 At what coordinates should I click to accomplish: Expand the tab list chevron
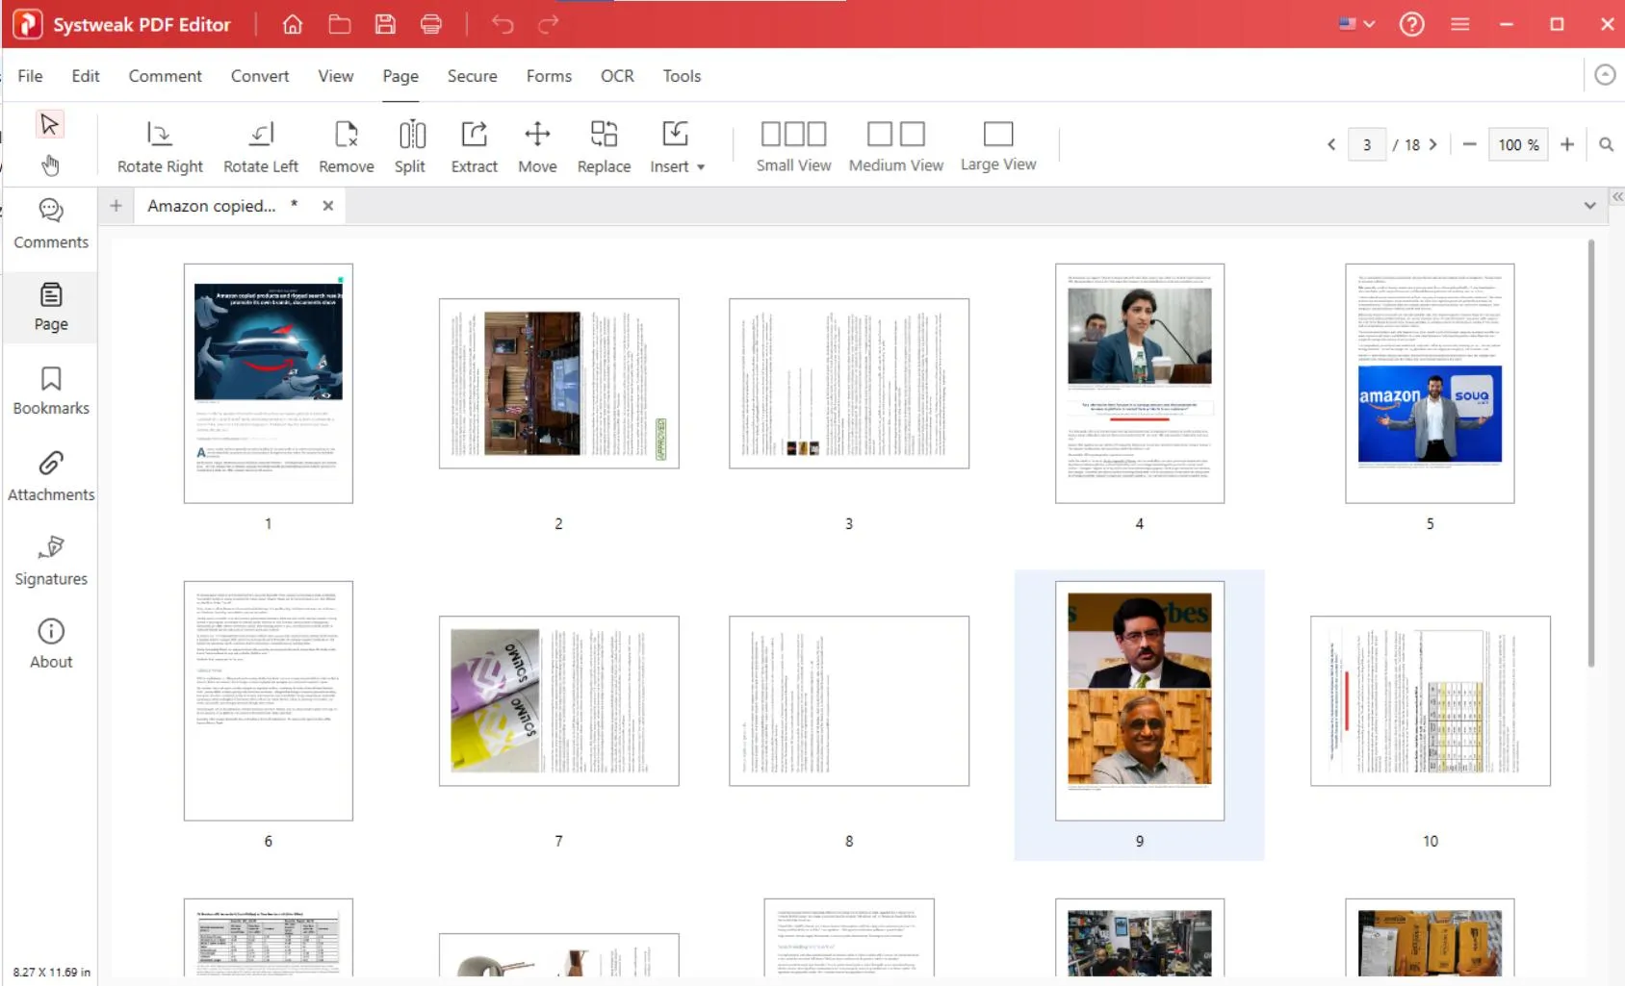pyautogui.click(x=1589, y=206)
